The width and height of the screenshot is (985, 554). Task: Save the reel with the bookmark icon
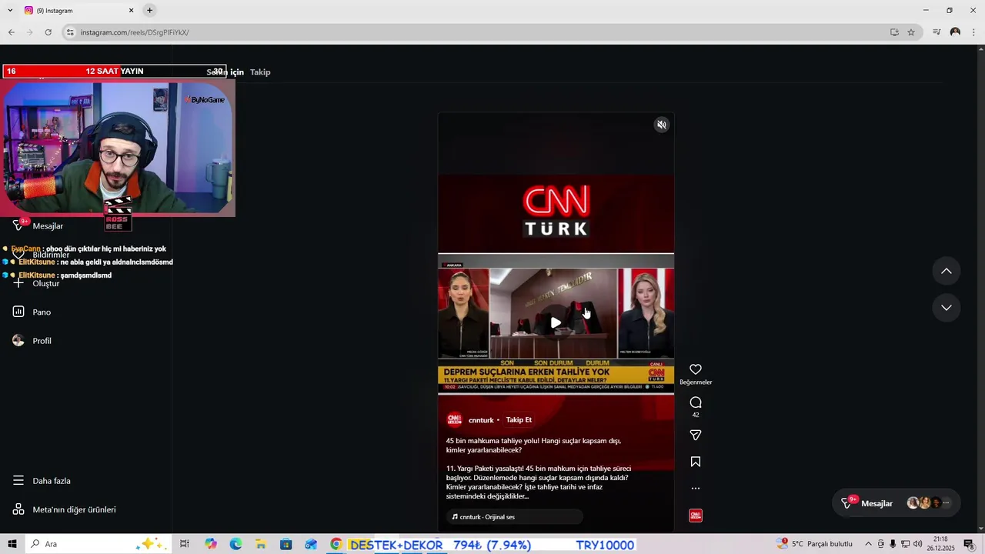[696, 462]
